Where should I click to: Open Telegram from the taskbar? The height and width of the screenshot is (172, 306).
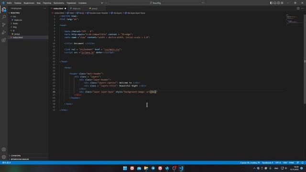pos(153,168)
